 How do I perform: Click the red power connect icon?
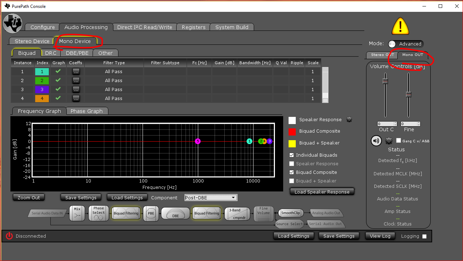pyautogui.click(x=9, y=236)
